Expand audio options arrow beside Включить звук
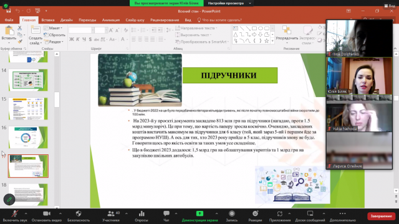The width and height of the screenshot is (399, 224). pos(26,213)
